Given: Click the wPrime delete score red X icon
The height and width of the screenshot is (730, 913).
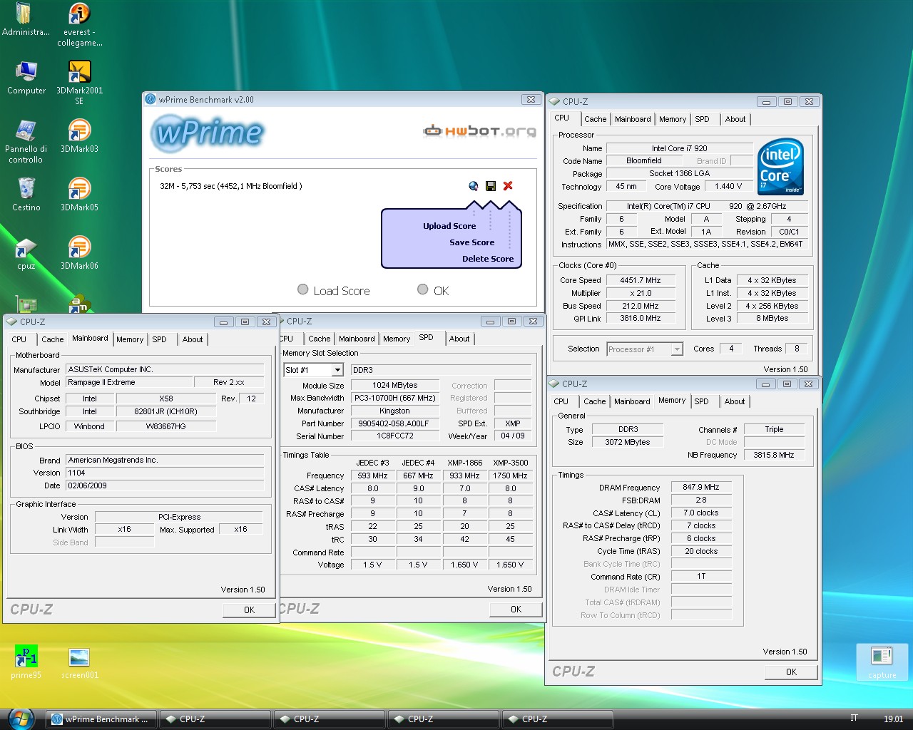Looking at the screenshot, I should (x=508, y=186).
